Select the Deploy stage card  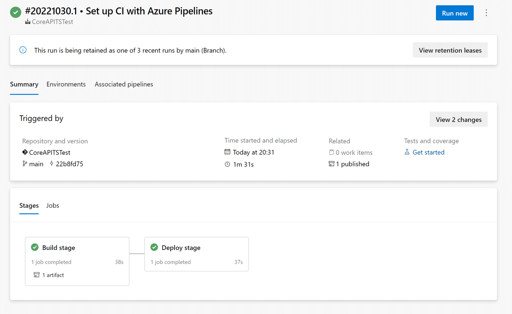(196, 254)
